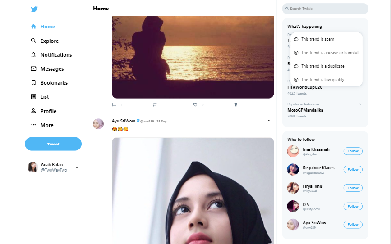This screenshot has height=244, width=391.
Task: Reply to the sunset photo tweet
Action: click(114, 104)
